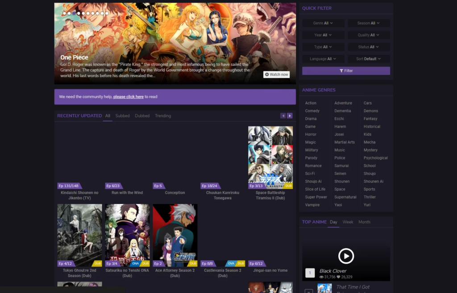Image resolution: width=457 pixels, height=293 pixels.
Task: View Week rankings in Top Anime
Action: [x=348, y=222]
